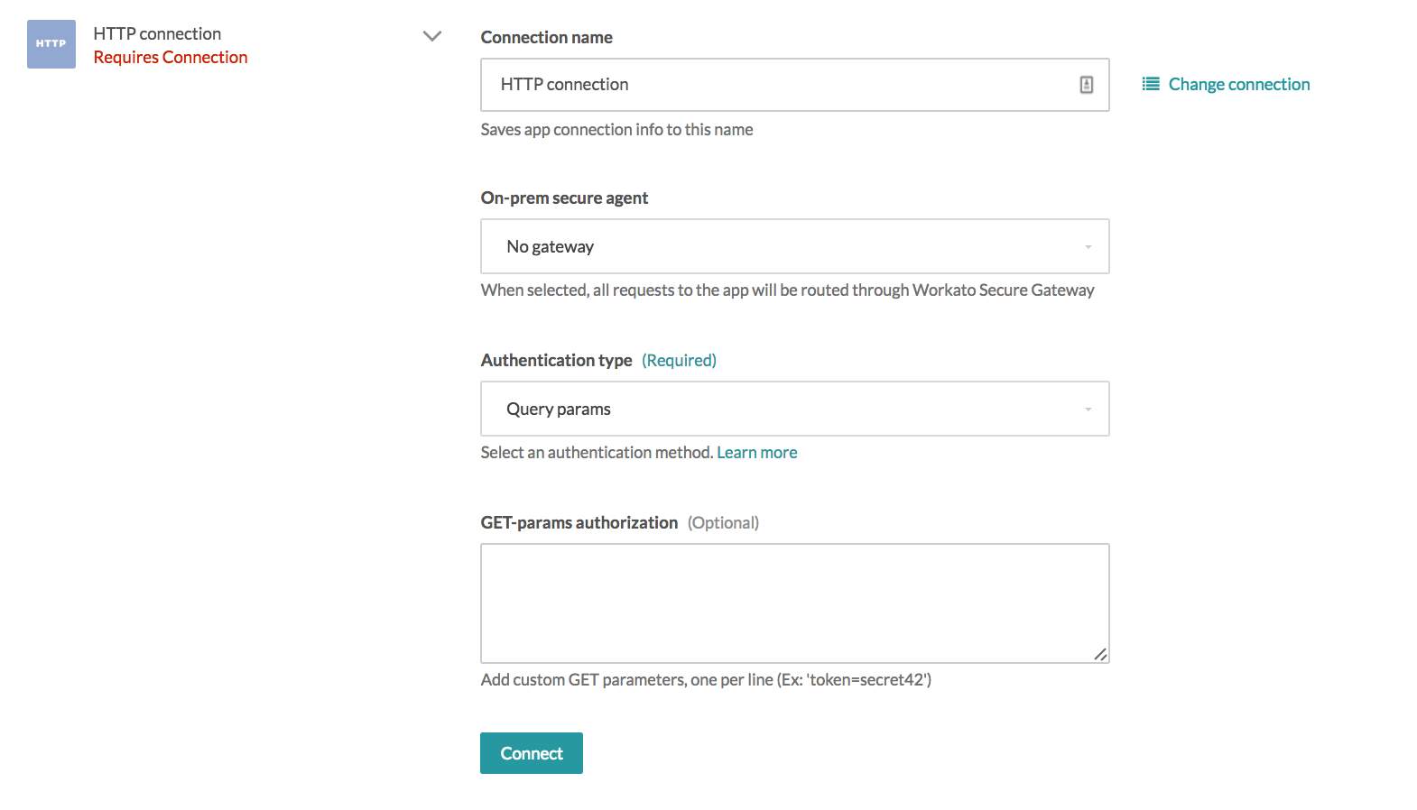Click the HTTP connection header title
Screen dimensions: 1417x810
click(154, 32)
